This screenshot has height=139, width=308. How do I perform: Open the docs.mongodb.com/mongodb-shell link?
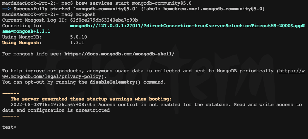[119, 54]
